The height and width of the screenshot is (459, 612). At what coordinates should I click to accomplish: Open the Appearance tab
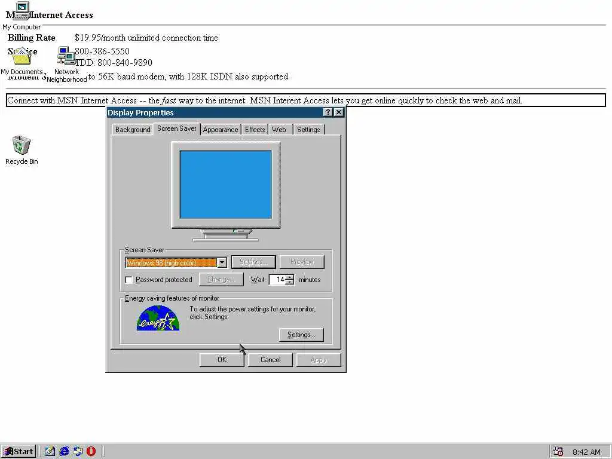click(x=221, y=130)
